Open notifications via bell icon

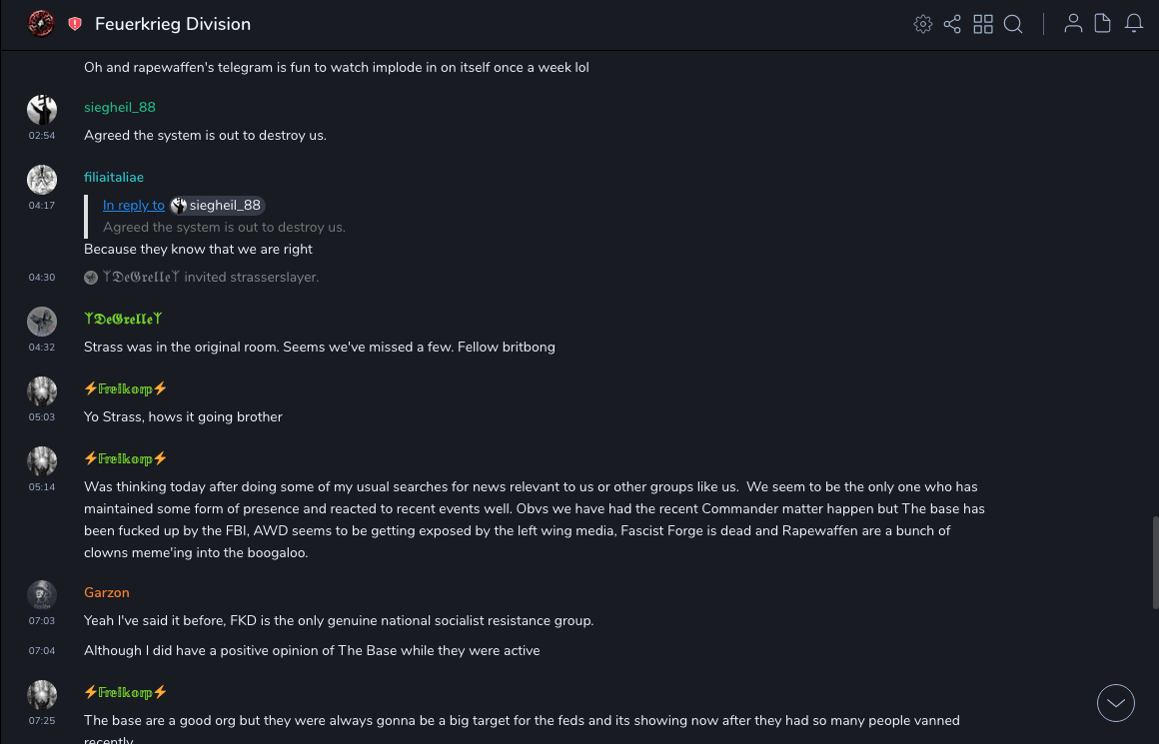1134,24
